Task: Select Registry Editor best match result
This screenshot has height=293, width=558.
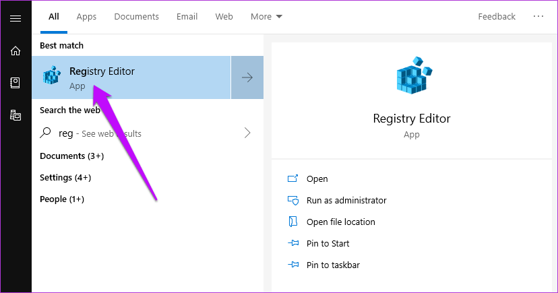Action: pos(131,77)
